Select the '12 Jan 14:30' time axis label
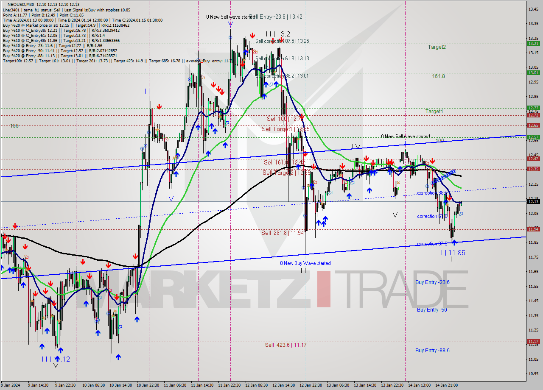 (283, 385)
